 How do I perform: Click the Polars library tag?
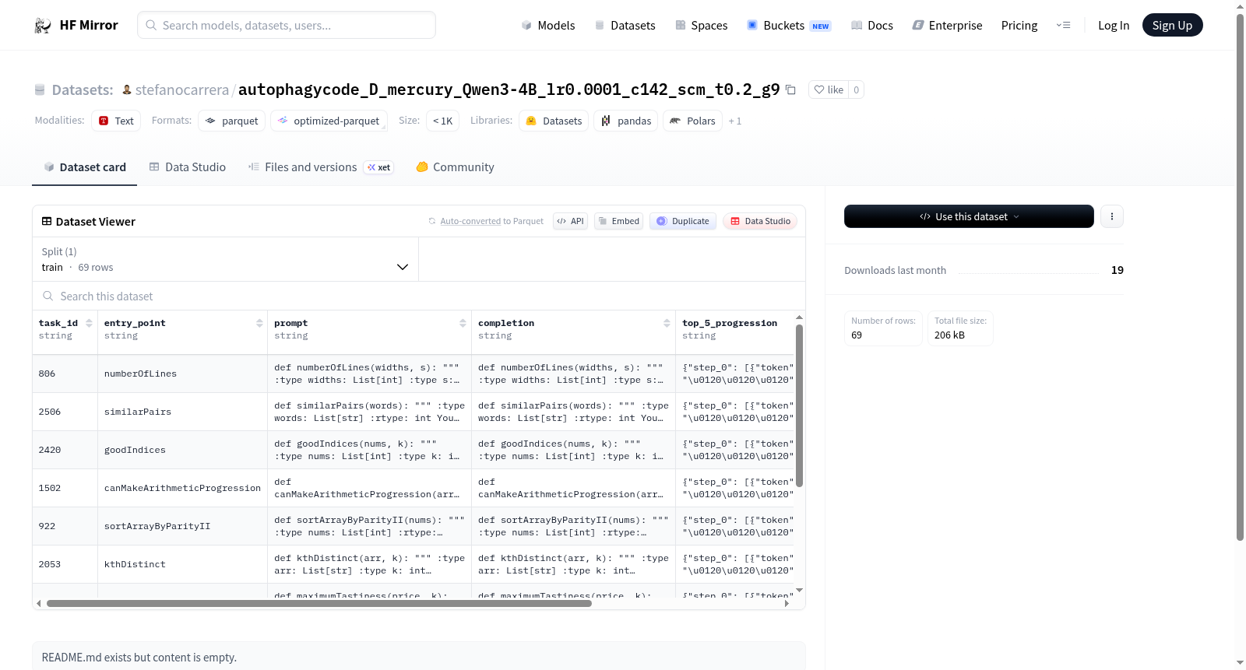pos(693,121)
